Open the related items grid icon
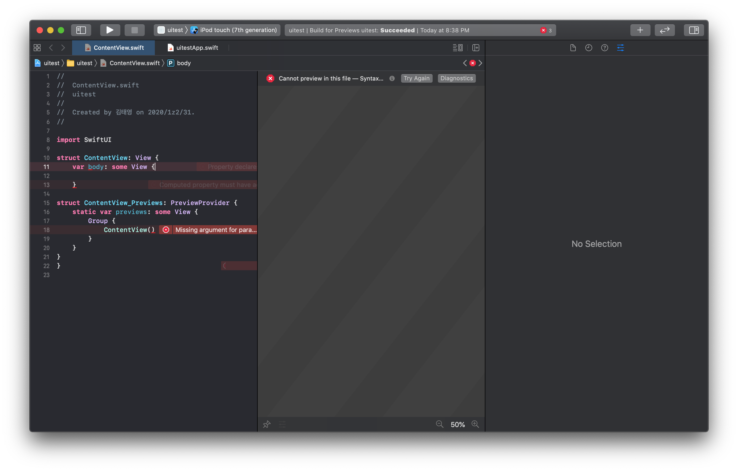The height and width of the screenshot is (471, 738). [37, 48]
